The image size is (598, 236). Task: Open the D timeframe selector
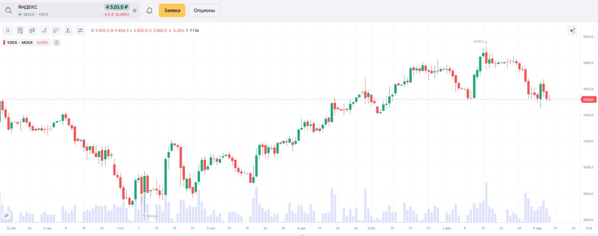pyautogui.click(x=8, y=30)
